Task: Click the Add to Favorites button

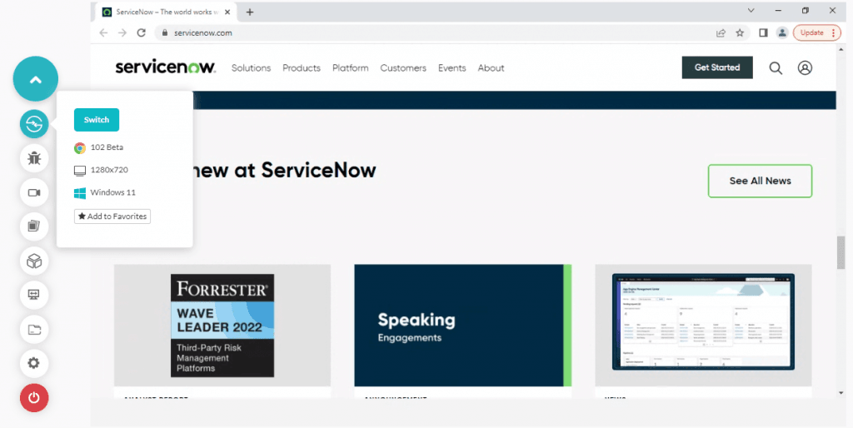Action: pos(112,216)
